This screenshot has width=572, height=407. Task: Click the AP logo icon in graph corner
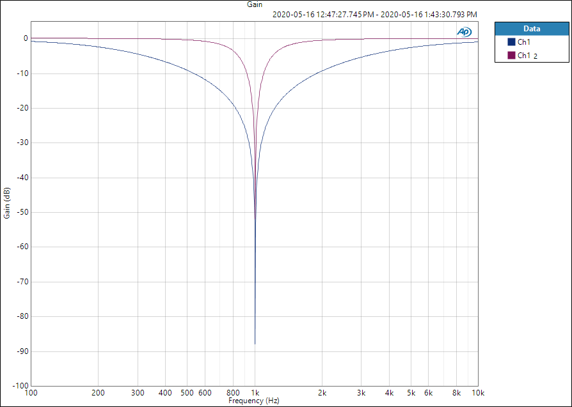pos(464,32)
